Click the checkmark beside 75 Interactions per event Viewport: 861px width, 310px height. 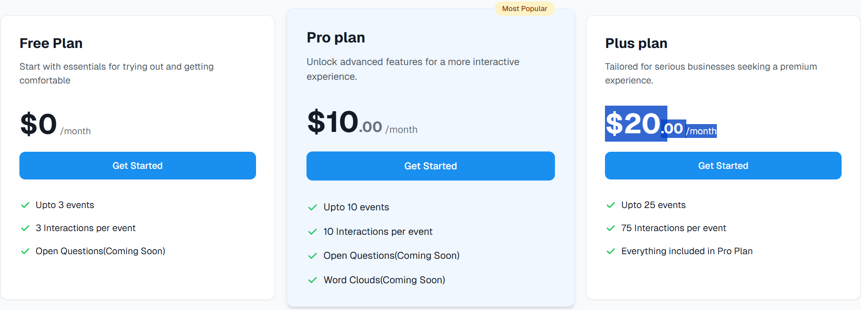[611, 228]
